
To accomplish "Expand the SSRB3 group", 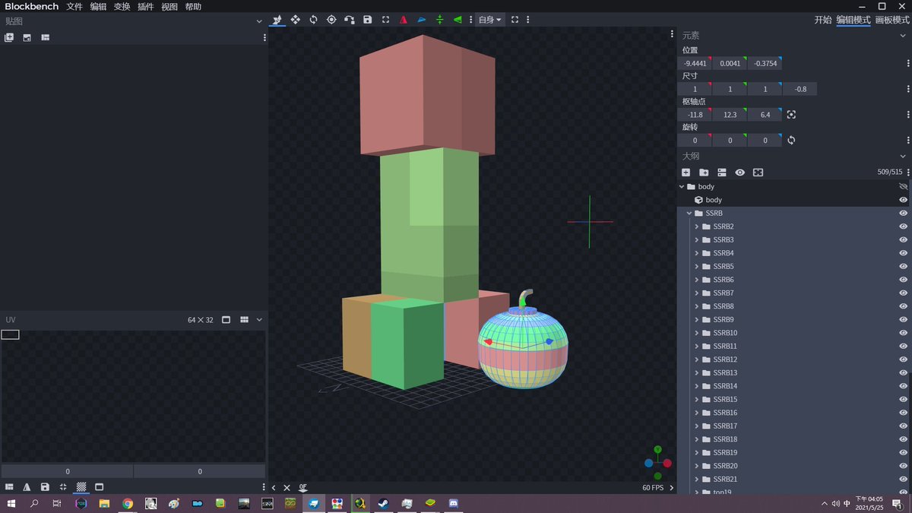I will (x=697, y=240).
